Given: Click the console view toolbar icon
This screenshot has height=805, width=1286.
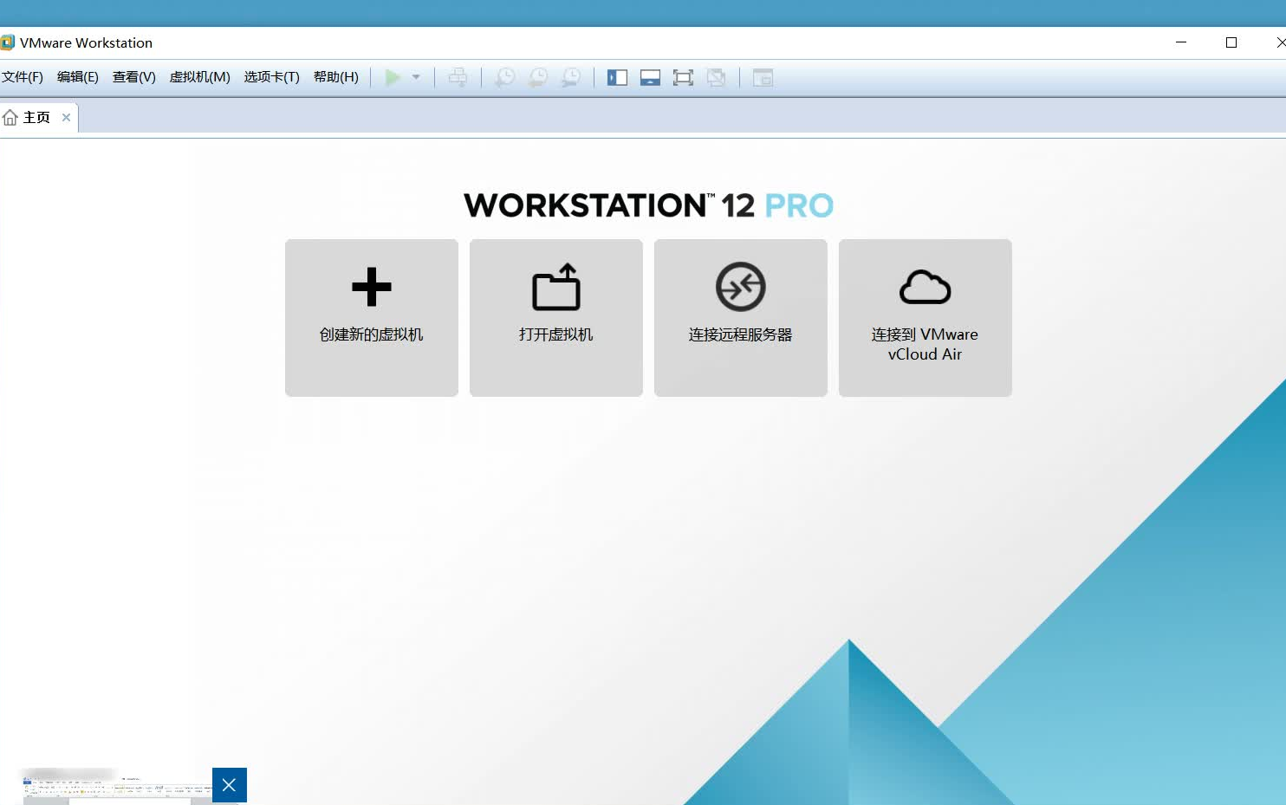Looking at the screenshot, I should pos(763,78).
